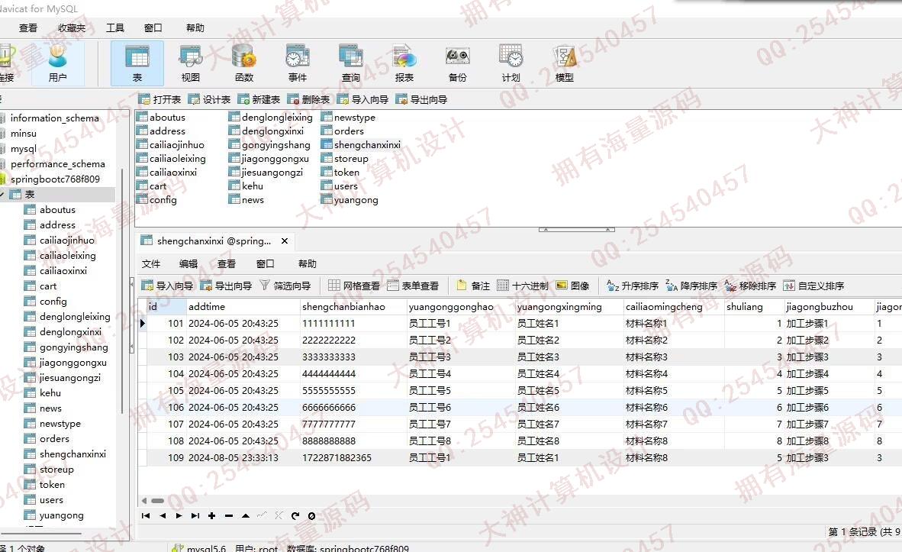Switch to 网格查看 (Grid View)
This screenshot has height=552, width=902.
point(354,286)
